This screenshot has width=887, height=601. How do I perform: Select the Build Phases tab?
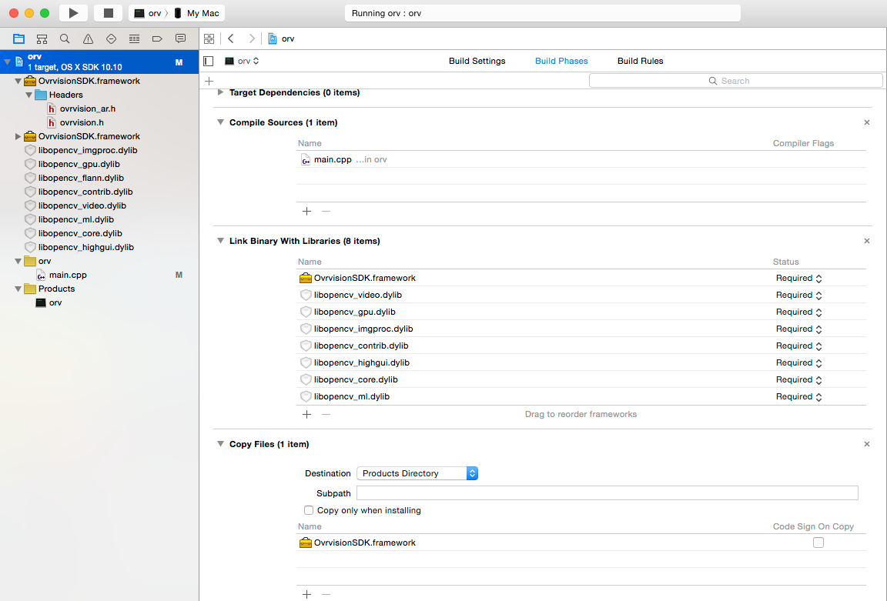561,61
